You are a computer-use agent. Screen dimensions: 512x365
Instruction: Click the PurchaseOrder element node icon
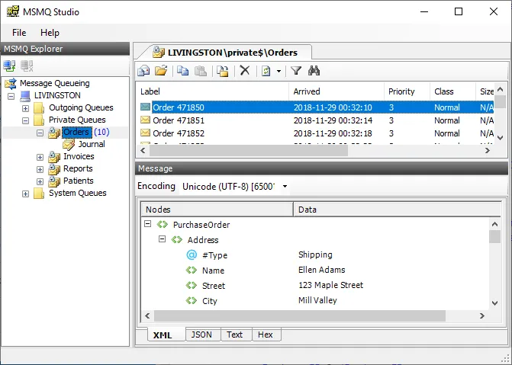point(163,225)
